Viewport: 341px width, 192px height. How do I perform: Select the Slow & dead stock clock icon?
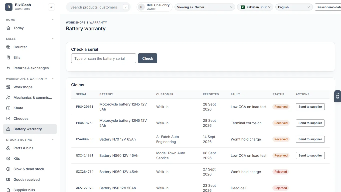click(8, 169)
